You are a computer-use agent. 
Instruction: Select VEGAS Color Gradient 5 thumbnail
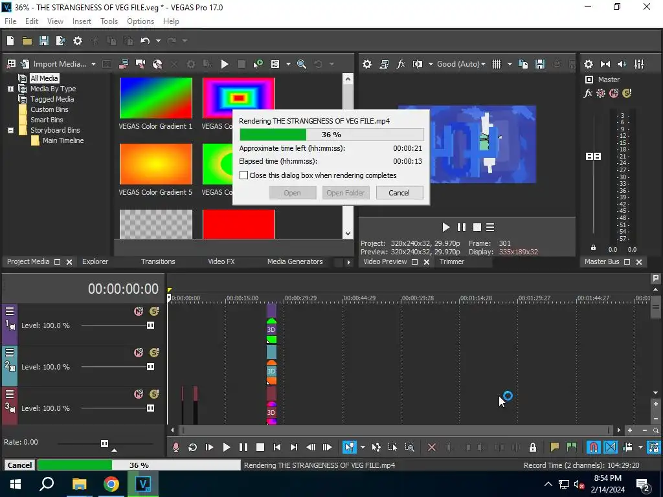[155, 164]
